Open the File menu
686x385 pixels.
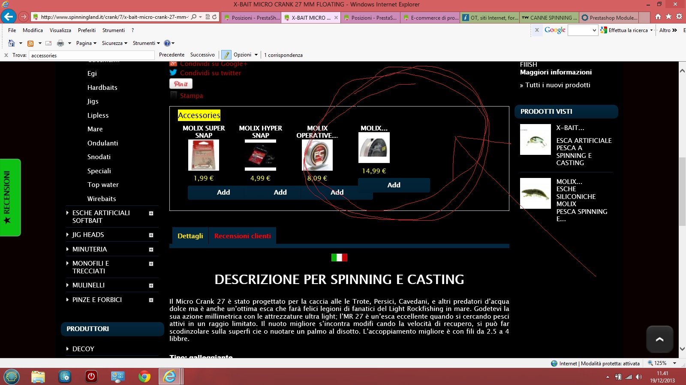point(12,30)
